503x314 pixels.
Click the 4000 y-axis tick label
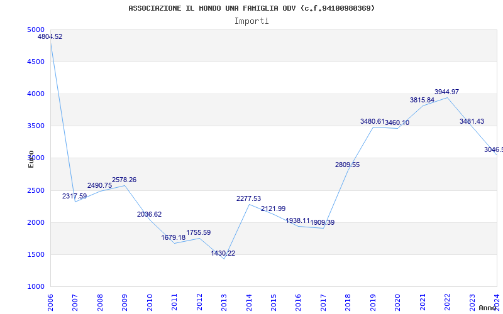35,94
